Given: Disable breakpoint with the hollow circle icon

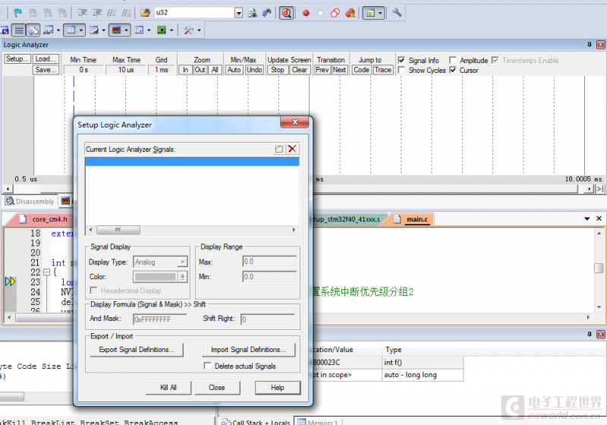Looking at the screenshot, I should coord(320,13).
